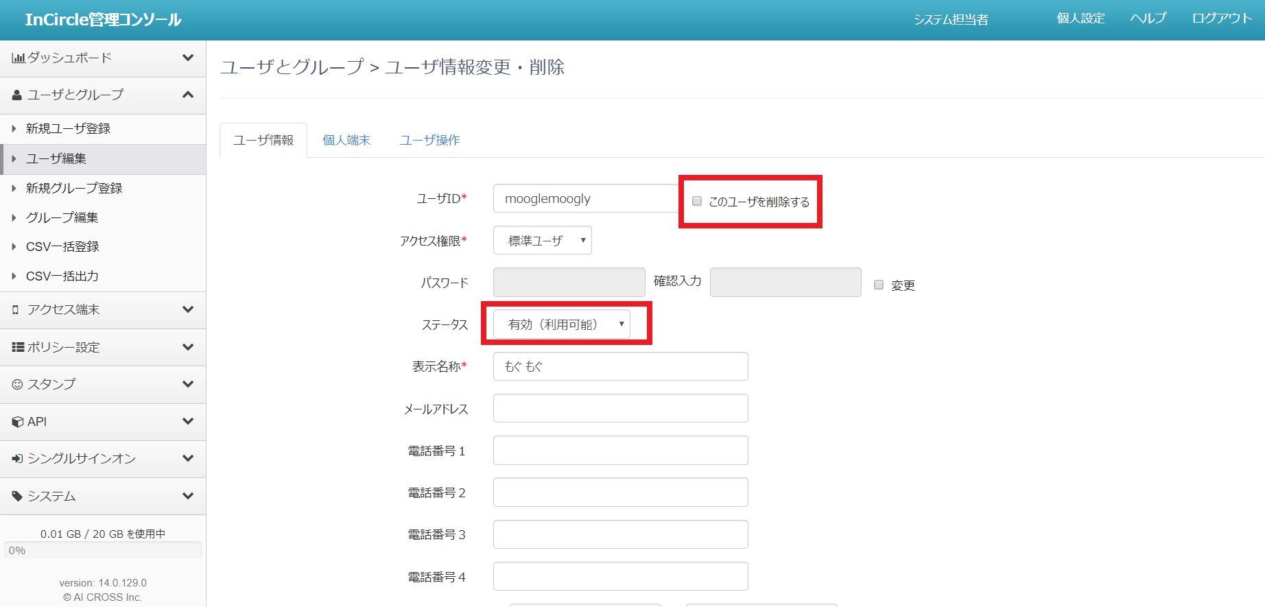Screen dimensions: 1265x607
Task: Click the メールアドレス input field
Action: [x=620, y=409]
